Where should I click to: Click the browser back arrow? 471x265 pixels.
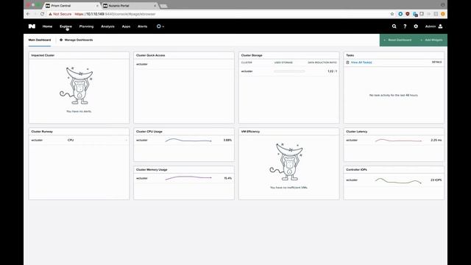click(x=28, y=14)
